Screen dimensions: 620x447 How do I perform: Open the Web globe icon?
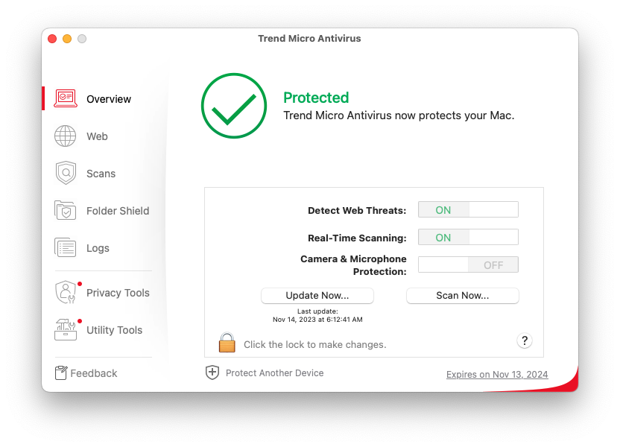click(x=66, y=136)
